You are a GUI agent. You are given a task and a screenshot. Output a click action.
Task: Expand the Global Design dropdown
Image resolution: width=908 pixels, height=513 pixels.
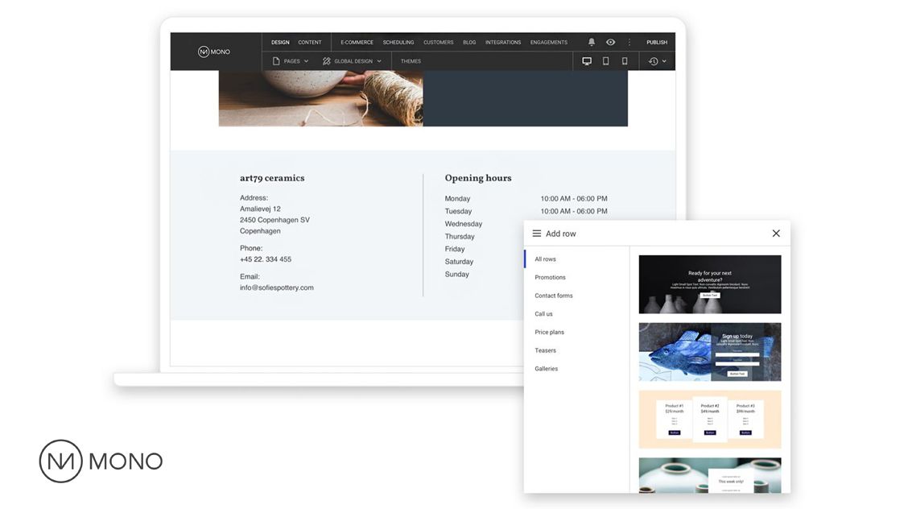click(352, 61)
